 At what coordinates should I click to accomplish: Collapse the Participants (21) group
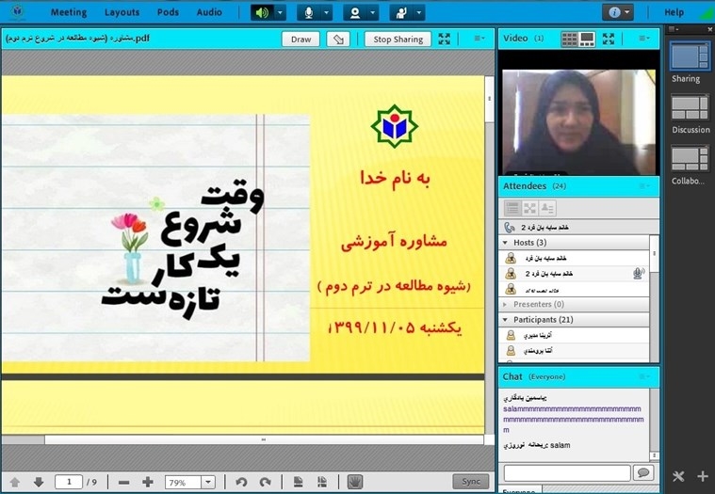pos(506,320)
